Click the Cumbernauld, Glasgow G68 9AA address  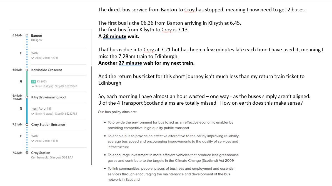click(x=52, y=157)
